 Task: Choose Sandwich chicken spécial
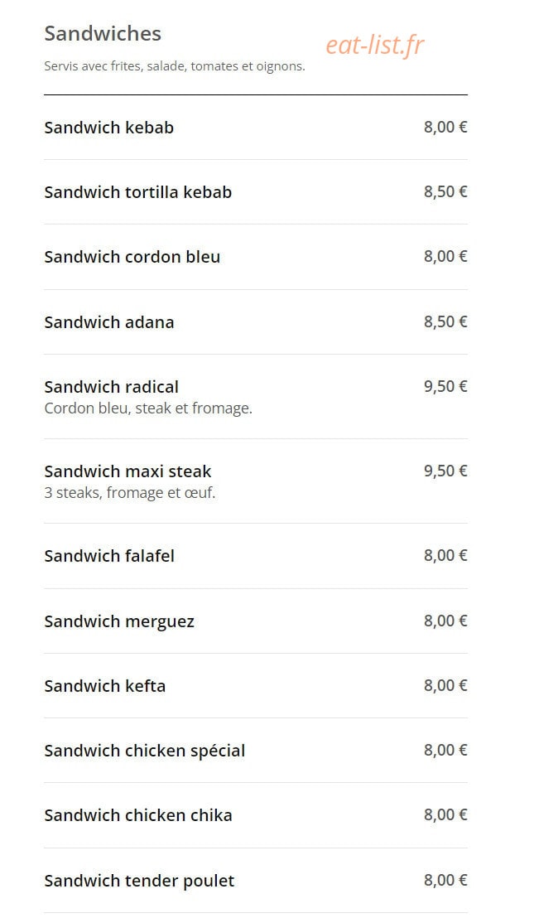coord(144,751)
